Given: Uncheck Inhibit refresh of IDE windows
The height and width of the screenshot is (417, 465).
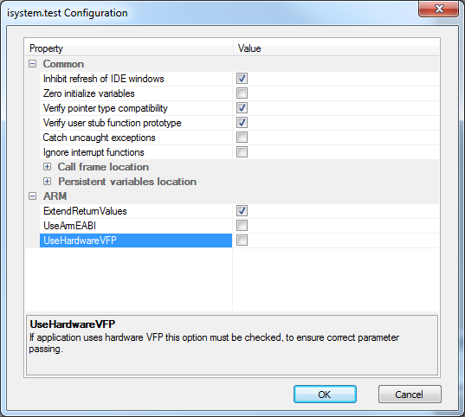Looking at the screenshot, I should pos(242,79).
